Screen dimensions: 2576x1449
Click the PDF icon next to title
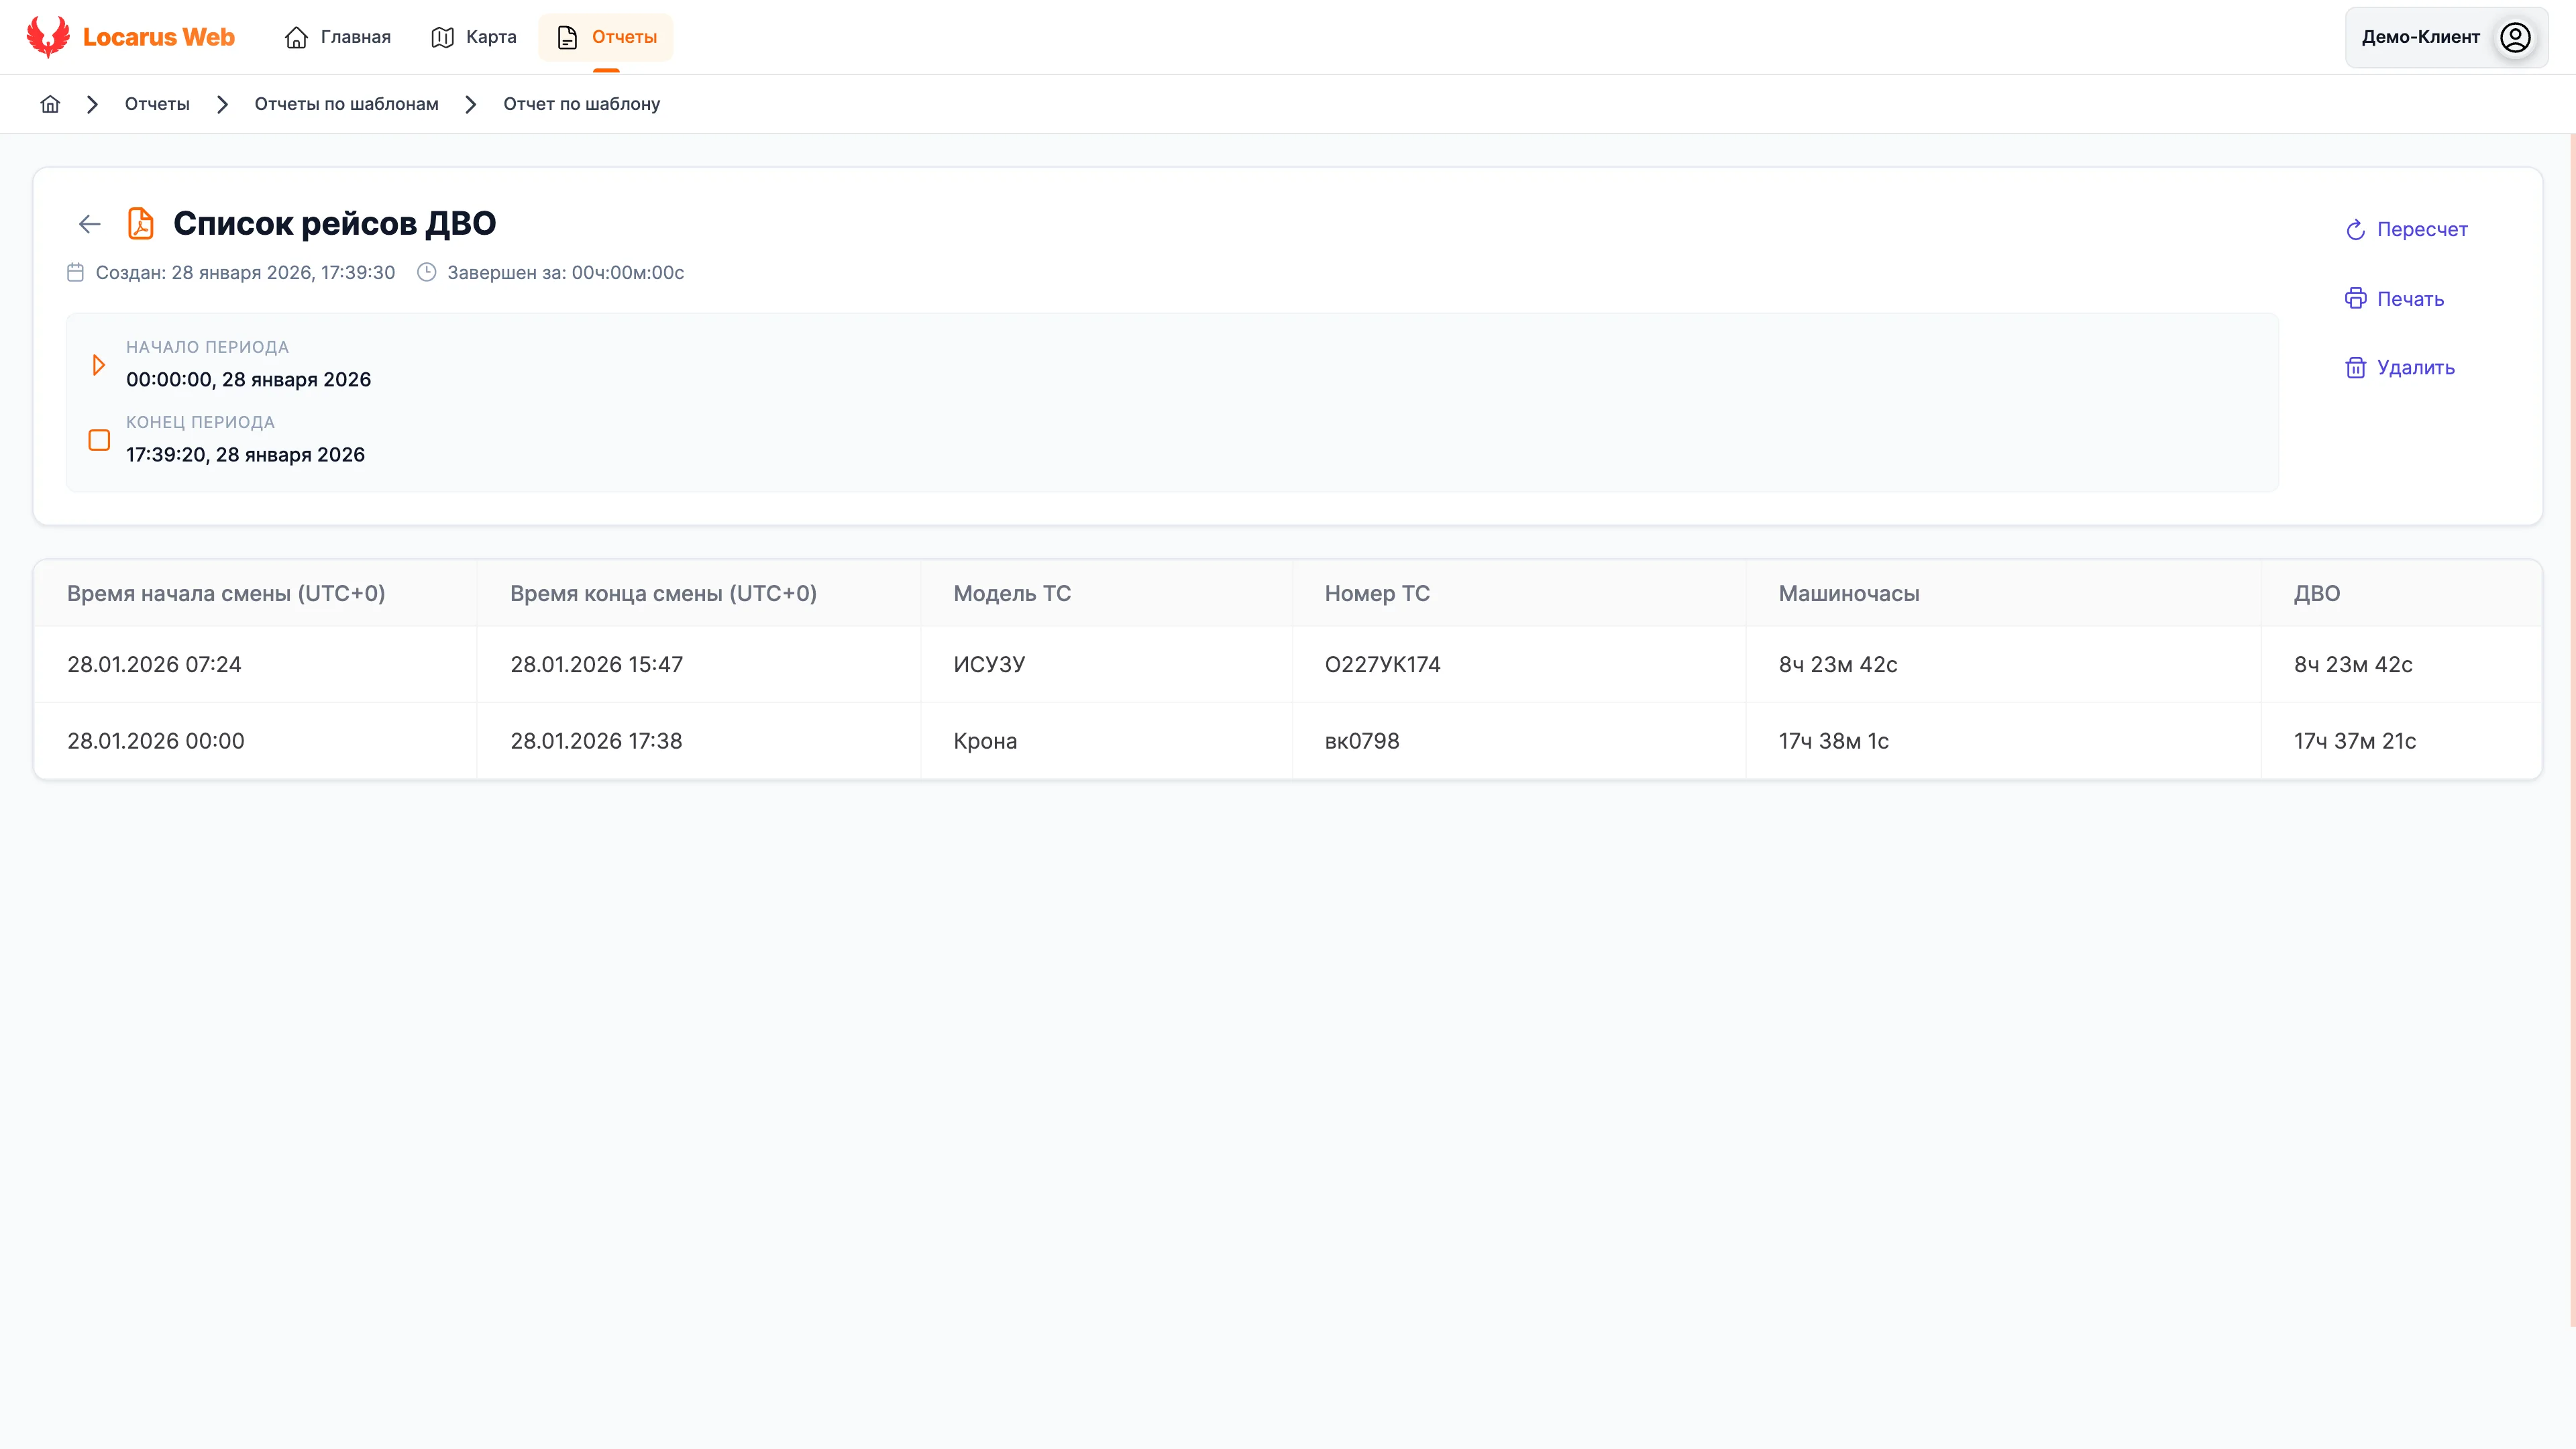click(x=141, y=224)
